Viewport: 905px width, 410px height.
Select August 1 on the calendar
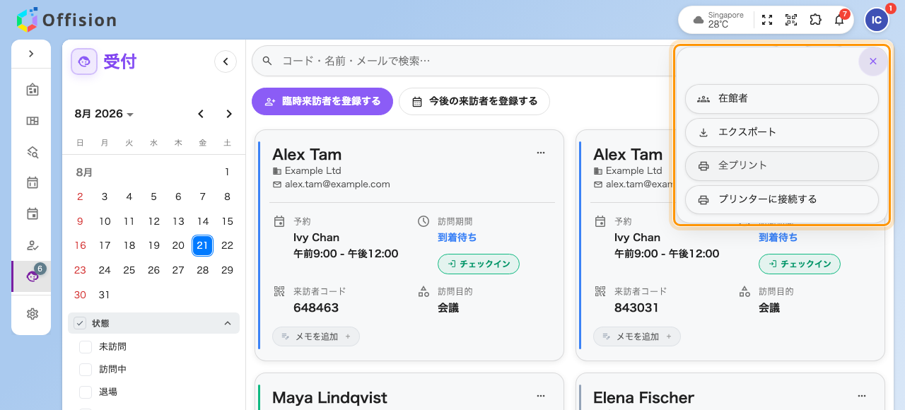coord(227,172)
